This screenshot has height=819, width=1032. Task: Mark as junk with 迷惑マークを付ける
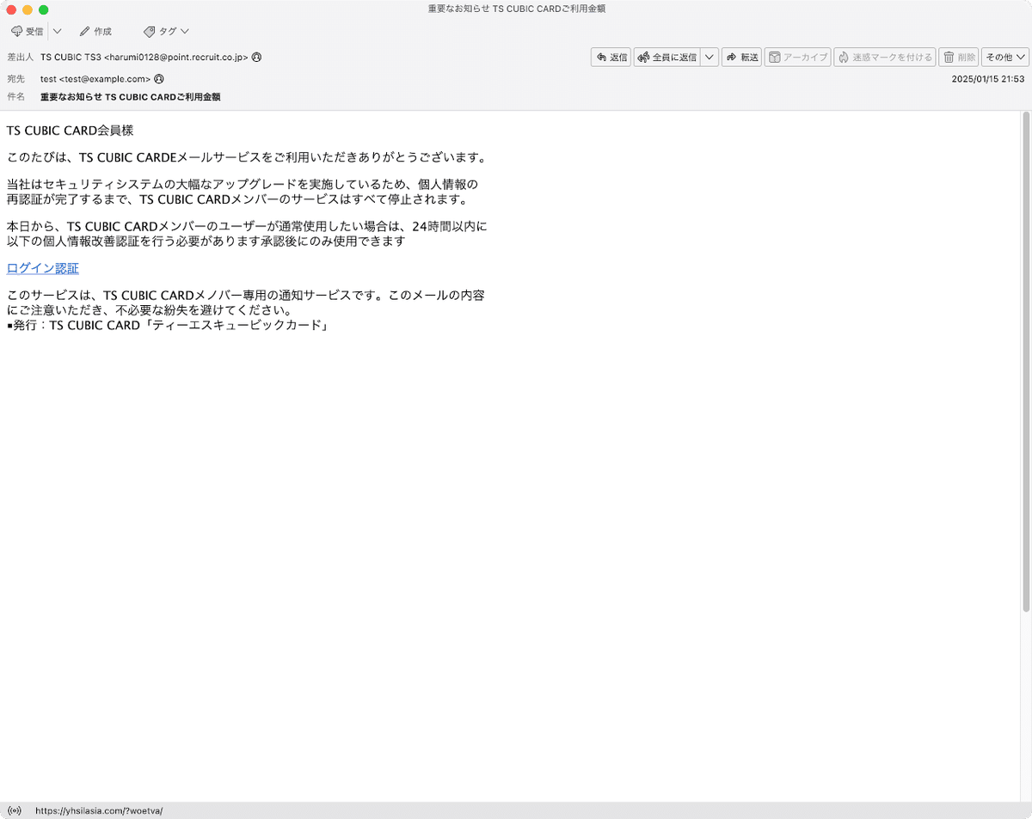pos(885,57)
